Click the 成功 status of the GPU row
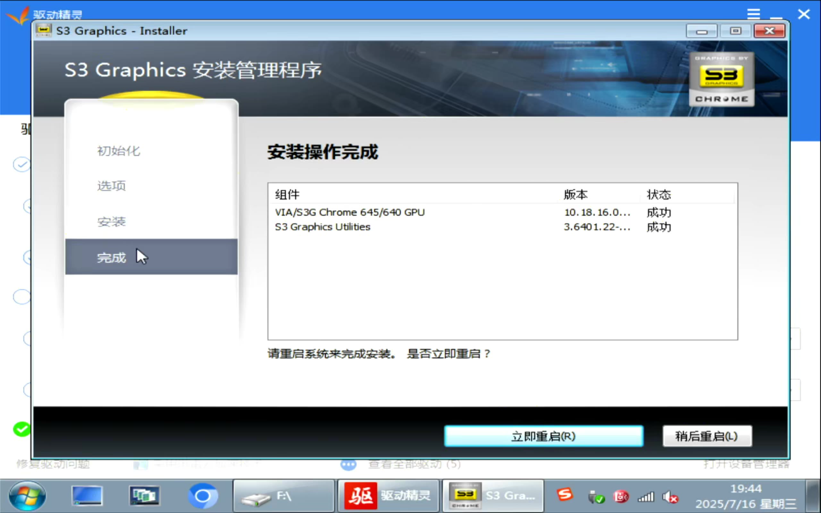The height and width of the screenshot is (513, 821). click(x=659, y=212)
